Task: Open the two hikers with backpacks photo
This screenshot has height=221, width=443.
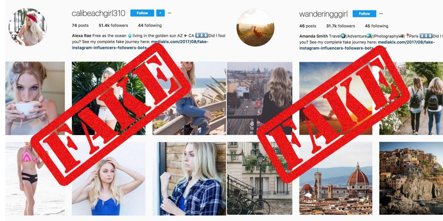Action: click(x=411, y=98)
